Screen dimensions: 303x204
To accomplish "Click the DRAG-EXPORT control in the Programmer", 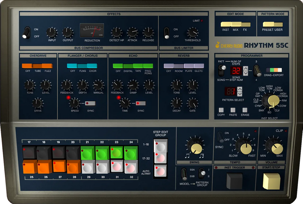I will [x=274, y=70].
